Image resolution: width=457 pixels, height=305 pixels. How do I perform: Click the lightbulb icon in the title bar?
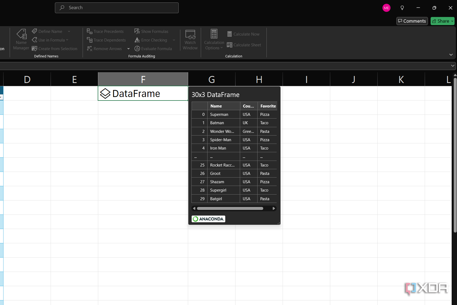(x=402, y=8)
